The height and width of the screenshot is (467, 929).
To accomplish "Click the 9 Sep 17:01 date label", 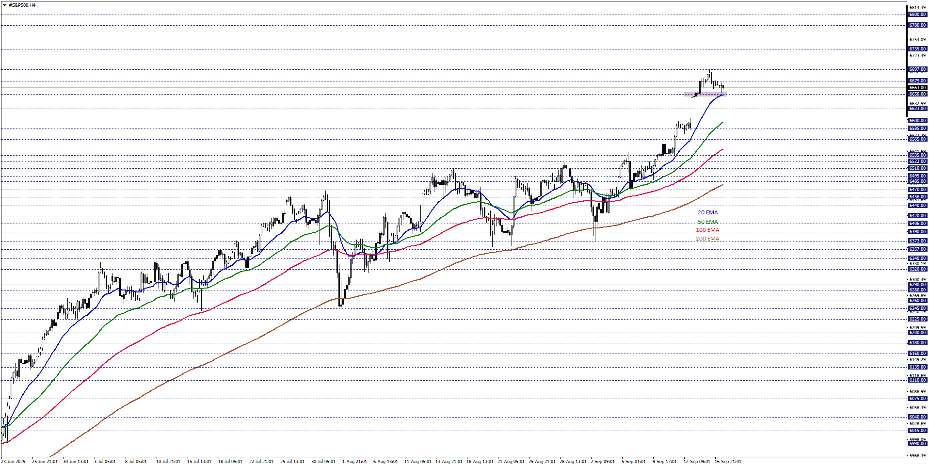I will 665,462.
